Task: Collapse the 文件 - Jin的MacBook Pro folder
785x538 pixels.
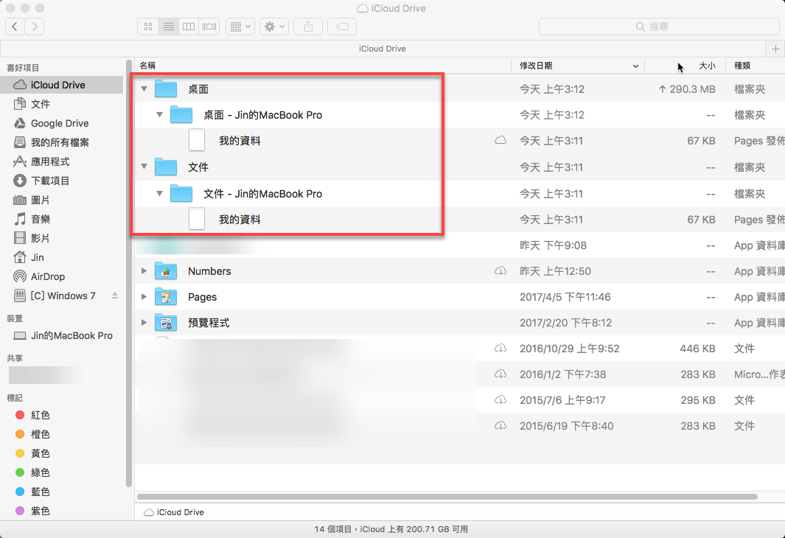Action: tap(160, 193)
